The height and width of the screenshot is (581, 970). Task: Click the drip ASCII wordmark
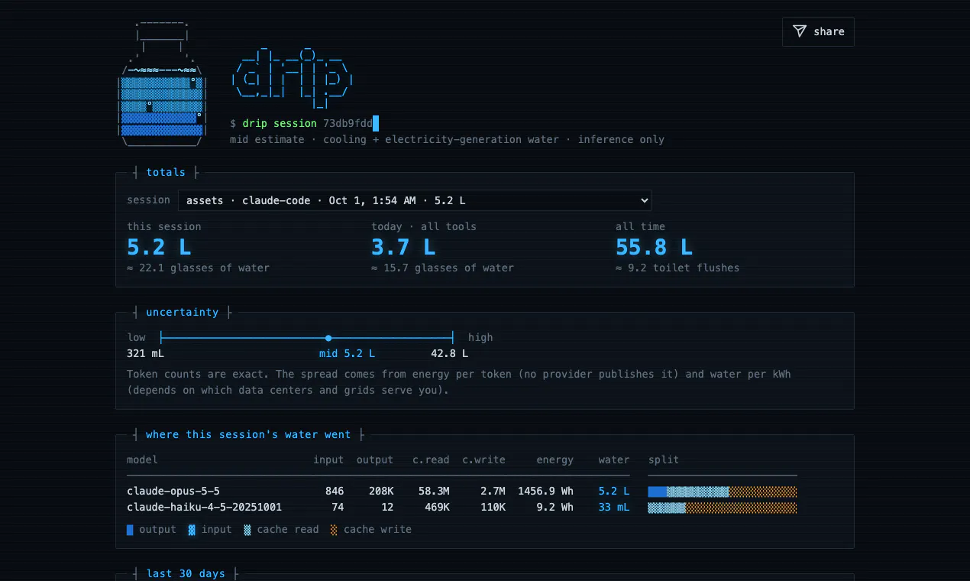point(291,78)
